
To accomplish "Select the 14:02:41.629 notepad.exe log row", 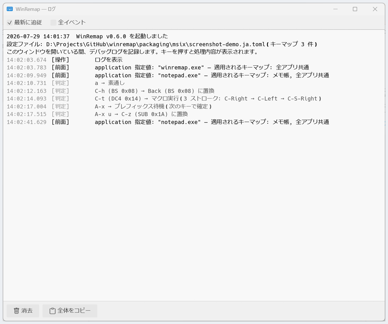I will [168, 122].
